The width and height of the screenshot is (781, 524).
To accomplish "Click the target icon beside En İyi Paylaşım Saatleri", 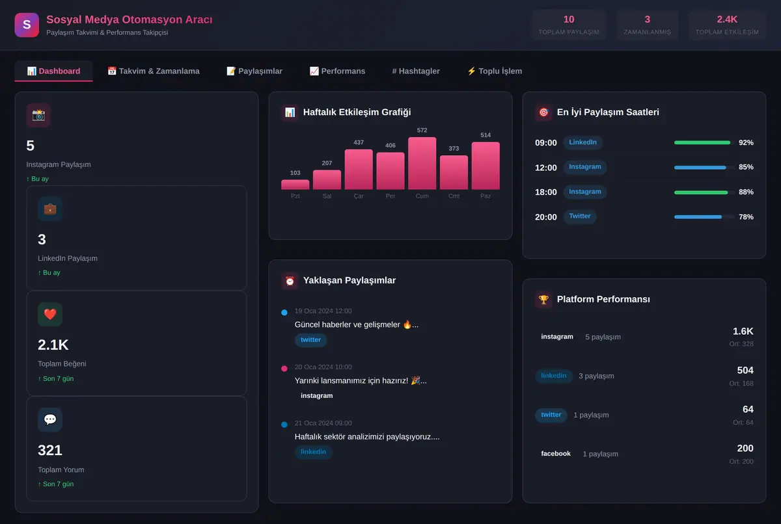I will (x=543, y=112).
